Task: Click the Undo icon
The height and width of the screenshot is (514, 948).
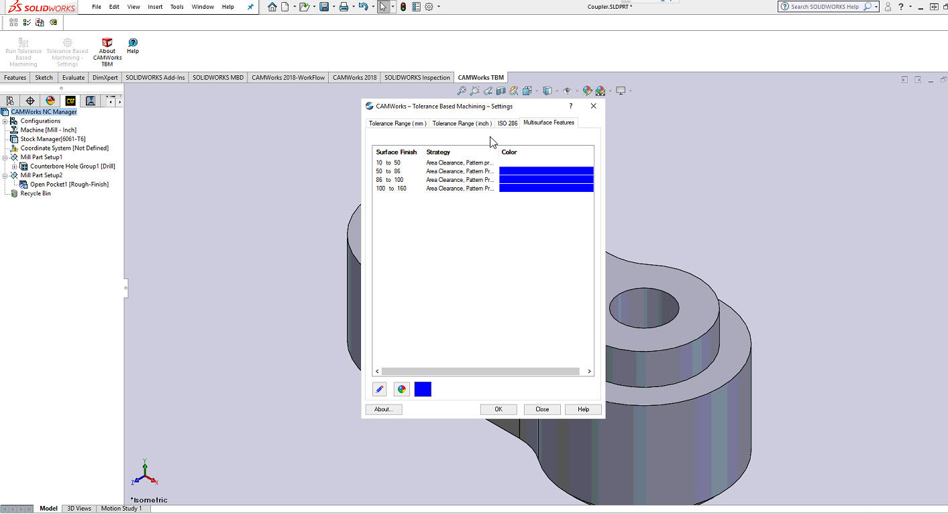Action: tap(363, 7)
